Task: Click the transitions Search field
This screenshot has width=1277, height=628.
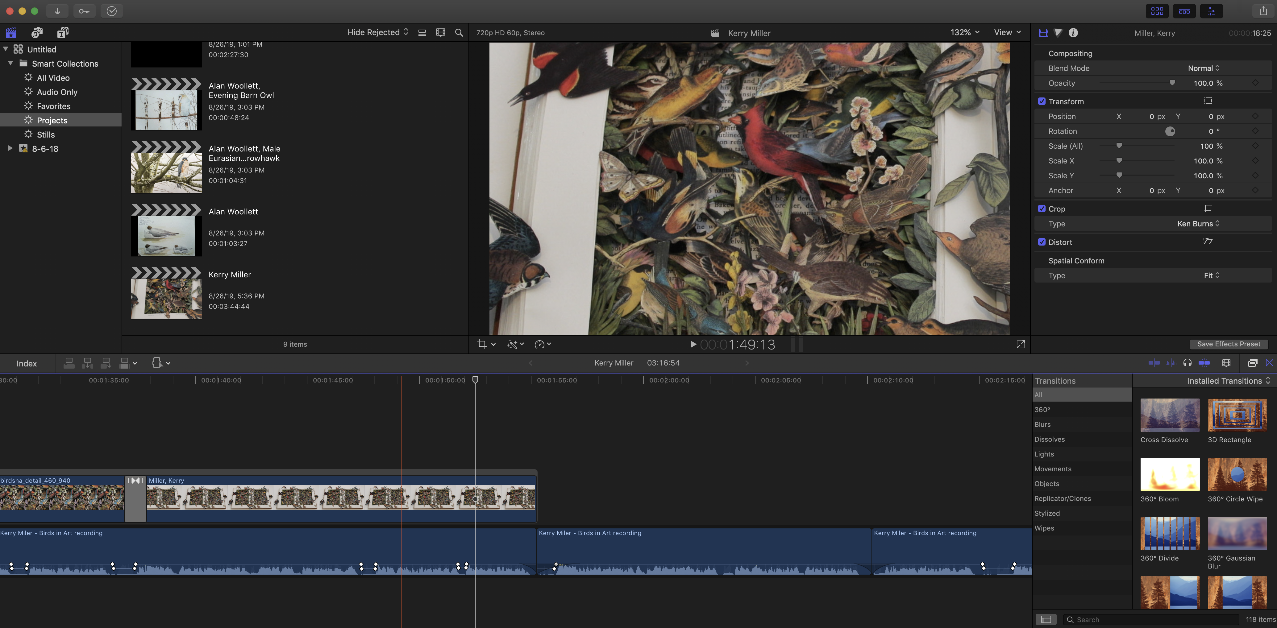Action: click(1150, 619)
